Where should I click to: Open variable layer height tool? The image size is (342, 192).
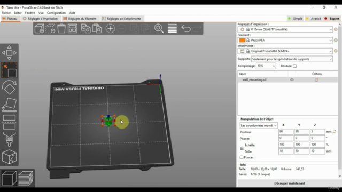pyautogui.click(x=172, y=28)
